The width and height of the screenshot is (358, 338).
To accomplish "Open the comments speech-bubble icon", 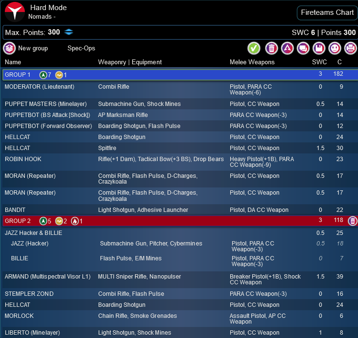I will tap(303, 48).
